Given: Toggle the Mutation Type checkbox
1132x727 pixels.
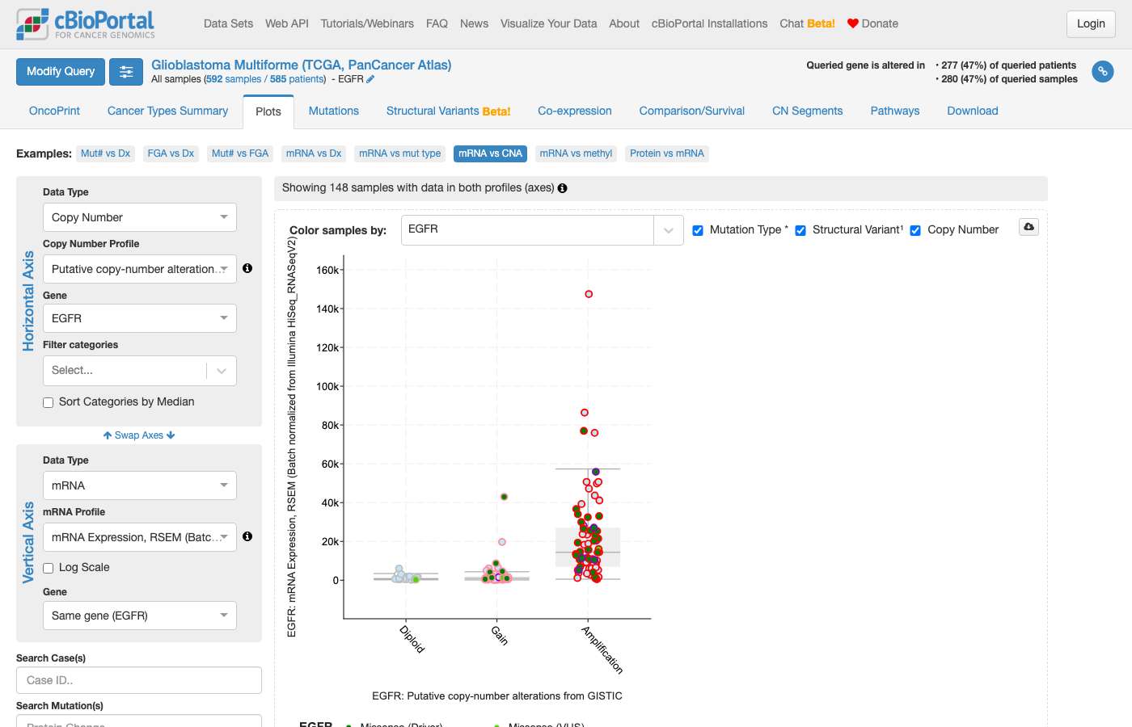Looking at the screenshot, I should (698, 230).
